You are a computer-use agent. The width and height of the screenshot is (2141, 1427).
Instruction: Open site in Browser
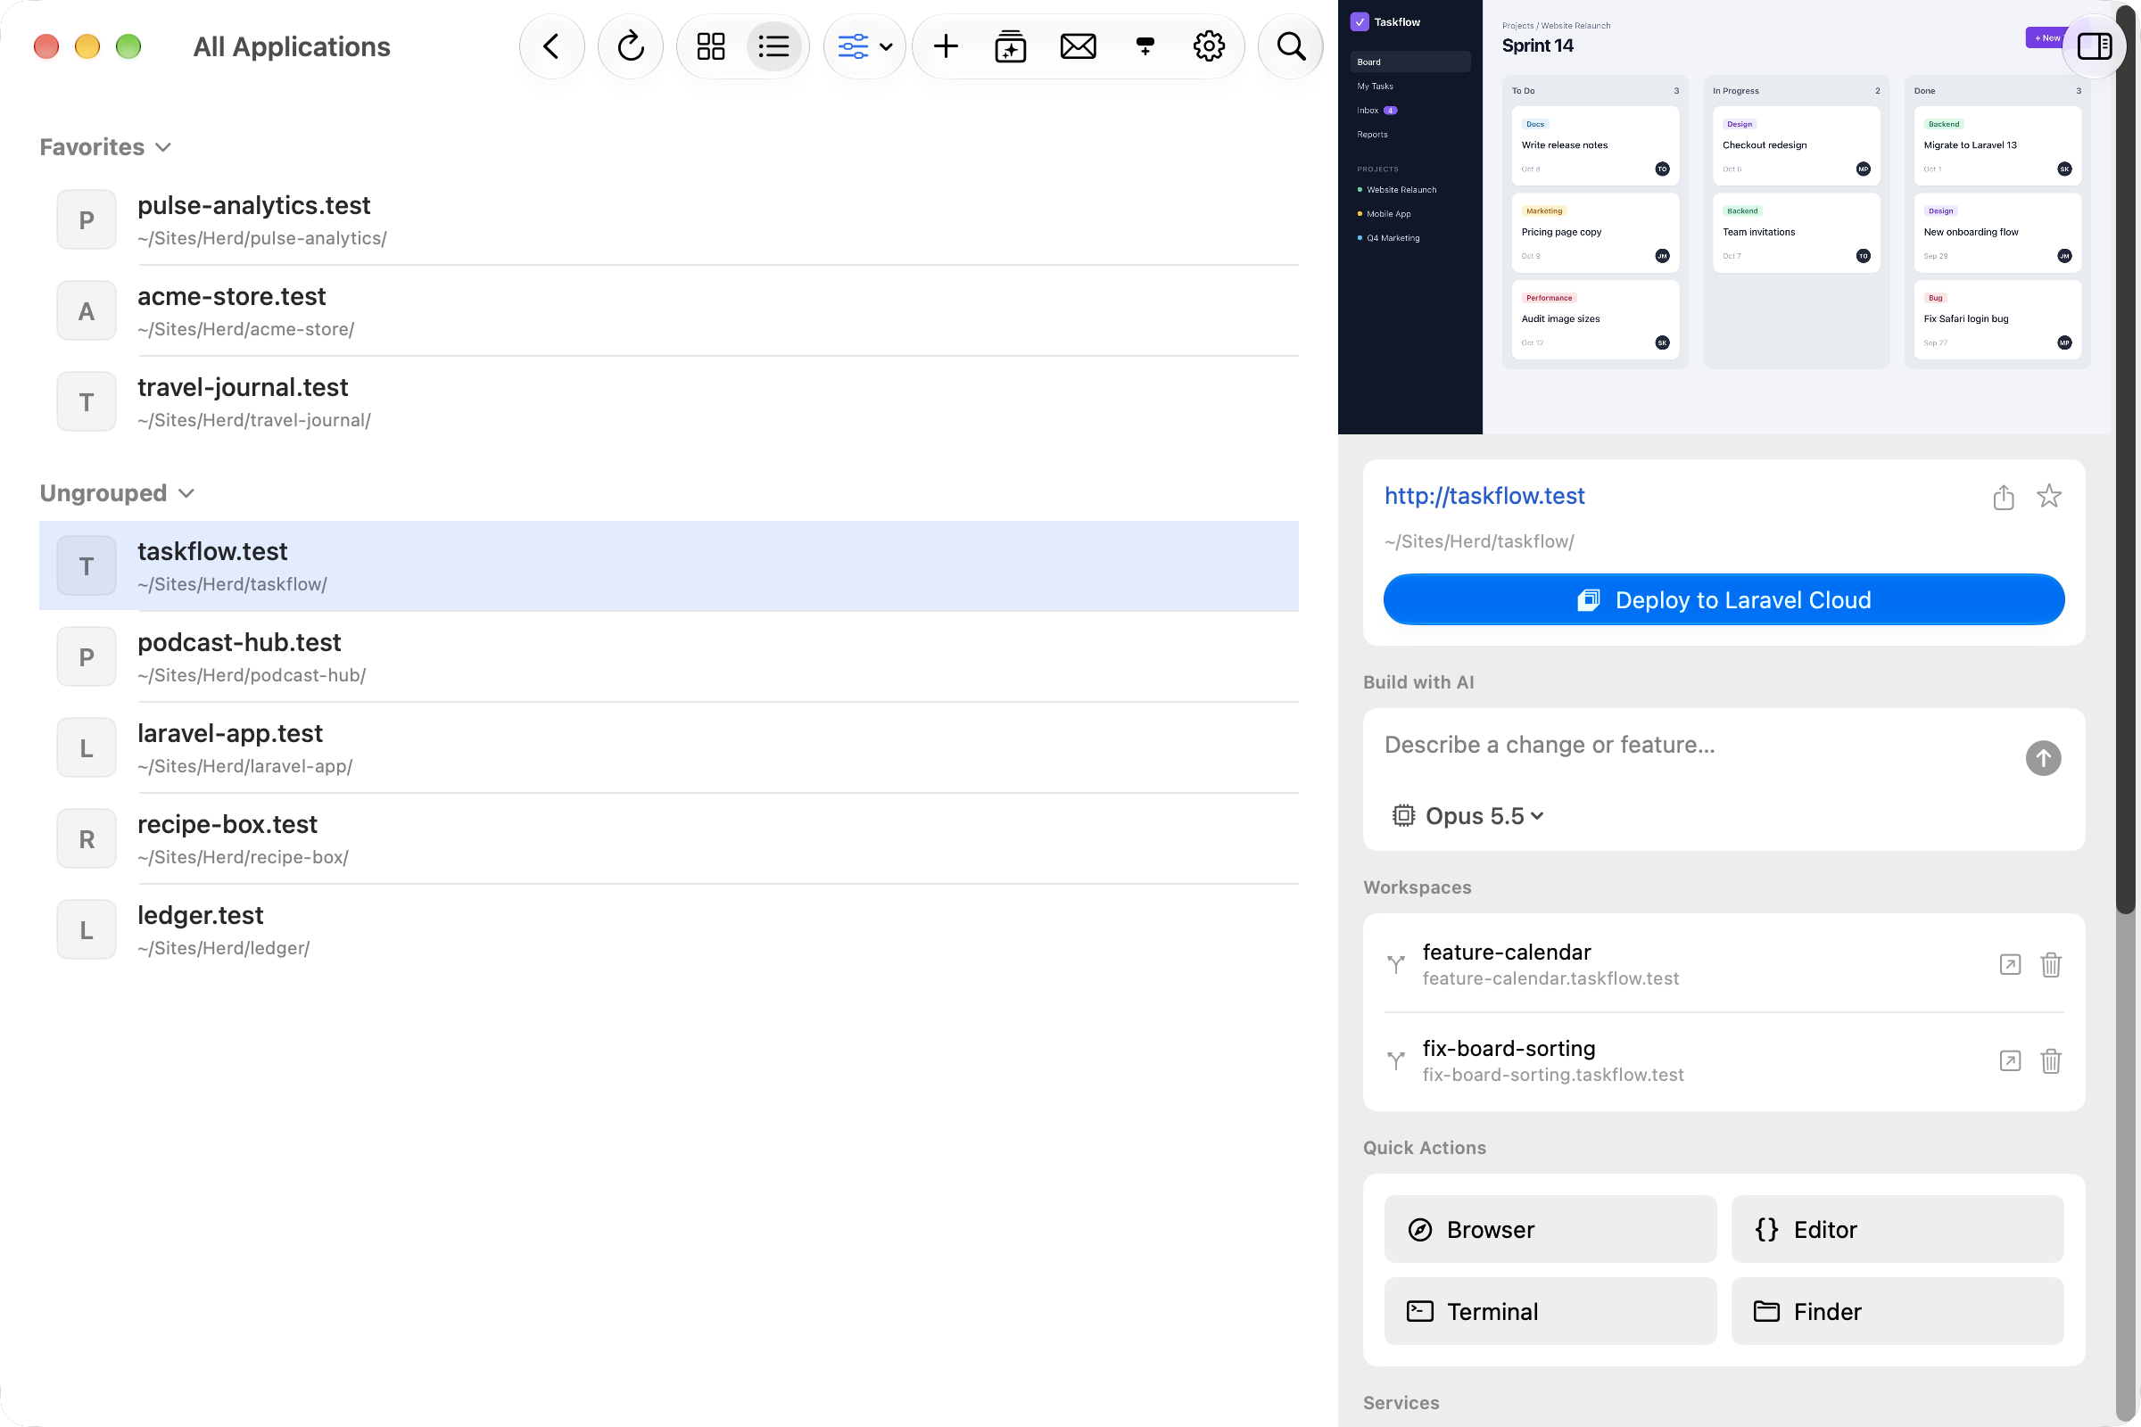tap(1550, 1230)
